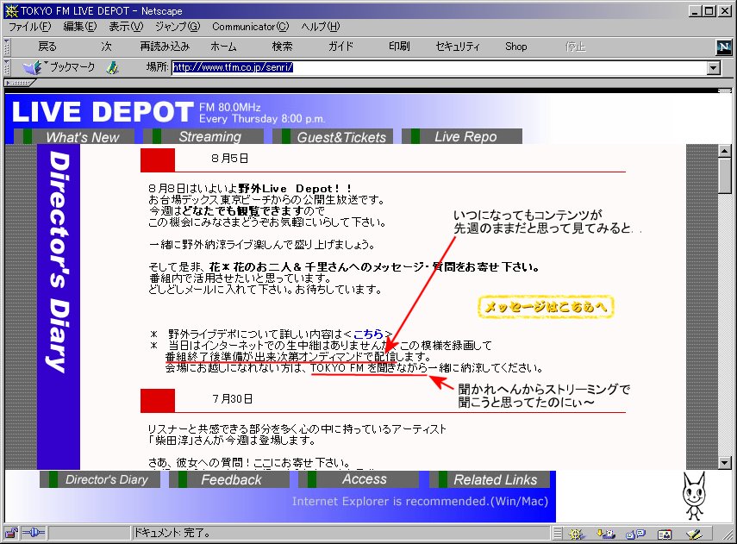Click the cat mascot illustration
The height and width of the screenshot is (544, 737).
click(694, 497)
